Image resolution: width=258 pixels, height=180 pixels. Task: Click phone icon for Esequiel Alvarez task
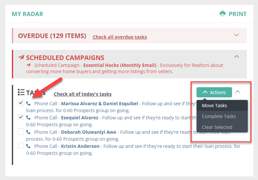click(x=29, y=117)
